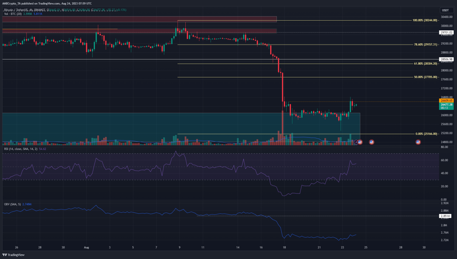Screen dimensions: 457x259
Task: Click the middle US flag economic event icon
Action: click(x=372, y=142)
